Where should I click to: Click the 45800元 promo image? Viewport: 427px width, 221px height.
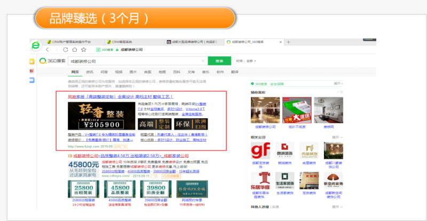point(83,169)
